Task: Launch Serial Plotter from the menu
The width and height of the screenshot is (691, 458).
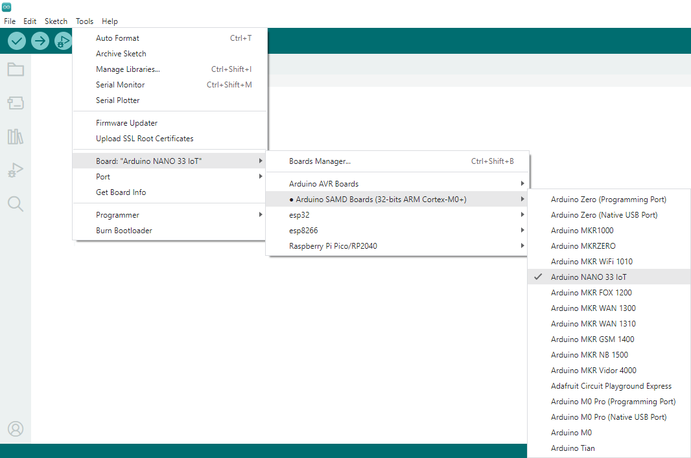Action: pyautogui.click(x=170, y=100)
